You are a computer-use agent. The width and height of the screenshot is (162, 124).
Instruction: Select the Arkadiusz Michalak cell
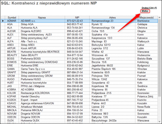click(x=42, y=107)
